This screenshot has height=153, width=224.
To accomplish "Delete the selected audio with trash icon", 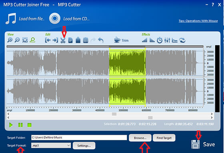I will 86,40.
